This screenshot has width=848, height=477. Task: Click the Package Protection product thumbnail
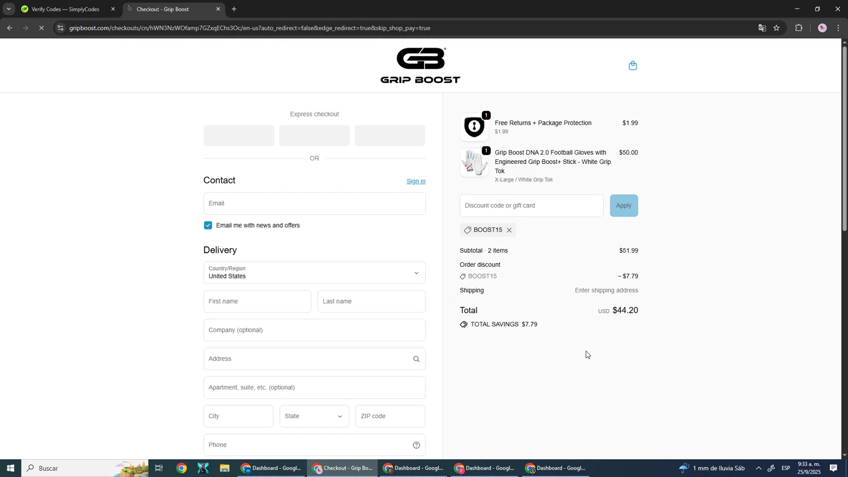[474, 127]
